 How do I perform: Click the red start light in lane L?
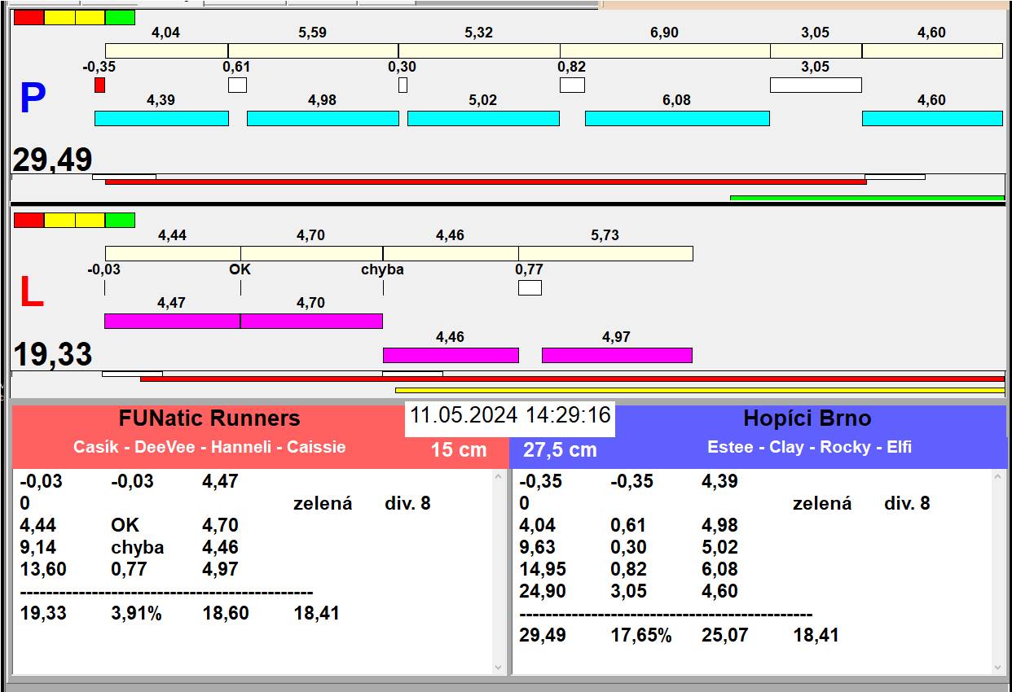29,220
